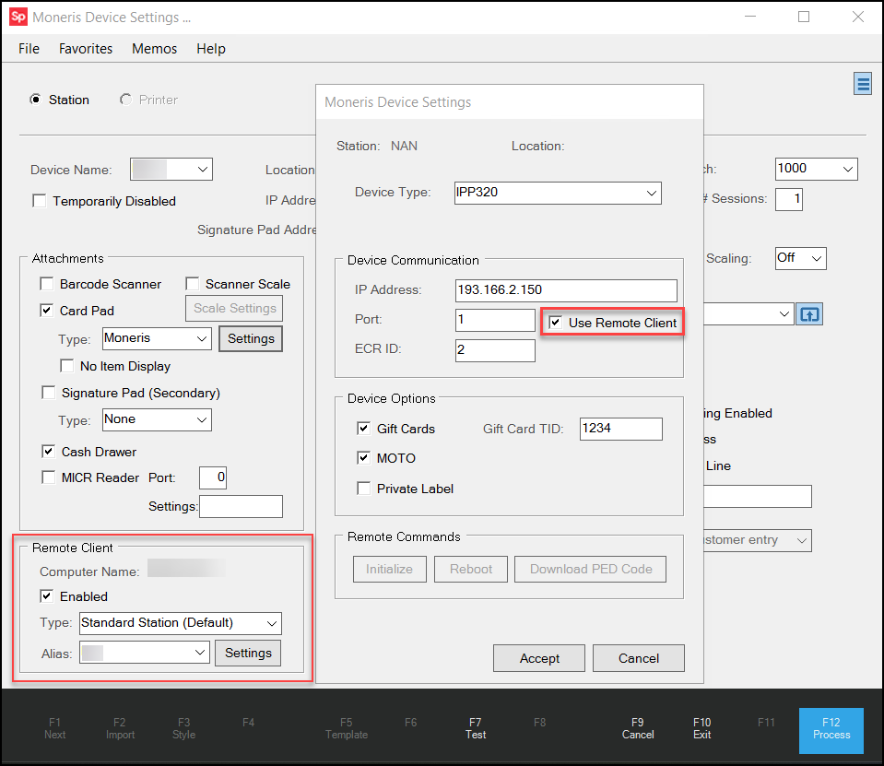Viewport: 884px width, 766px height.
Task: Minimize the Moneris Device Settings window
Action: [x=750, y=17]
